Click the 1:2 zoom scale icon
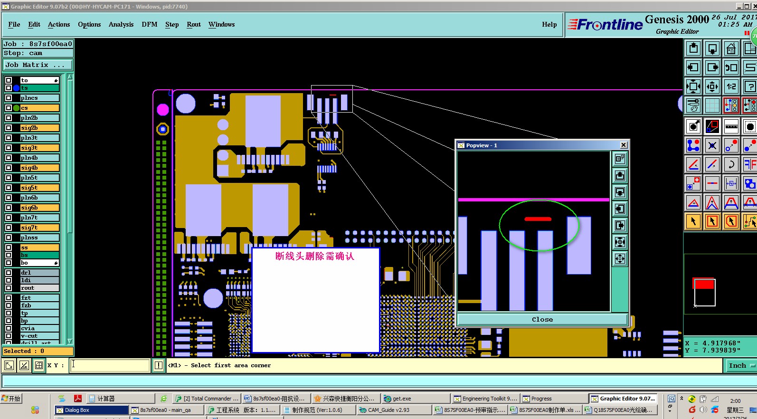757x419 pixels. [x=731, y=86]
